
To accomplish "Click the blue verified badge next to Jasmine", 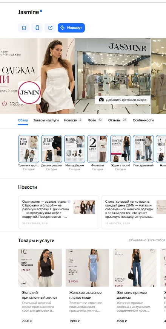I will pos(41,11).
